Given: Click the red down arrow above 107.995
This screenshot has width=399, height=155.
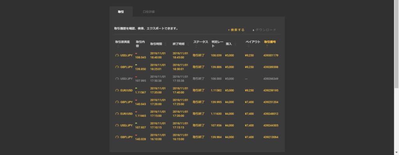Looking at the screenshot, I should (136, 77).
